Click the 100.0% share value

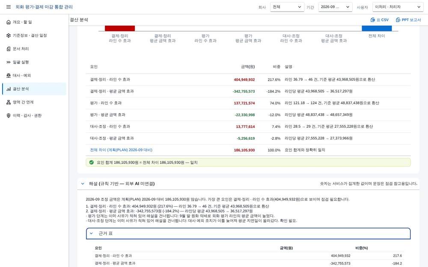point(274,150)
